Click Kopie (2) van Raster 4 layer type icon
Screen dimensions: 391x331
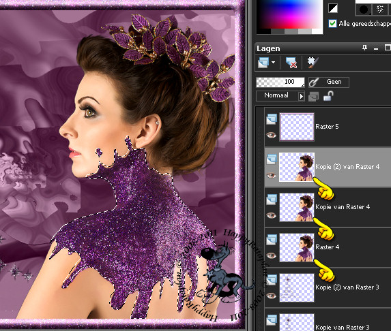tap(272, 159)
